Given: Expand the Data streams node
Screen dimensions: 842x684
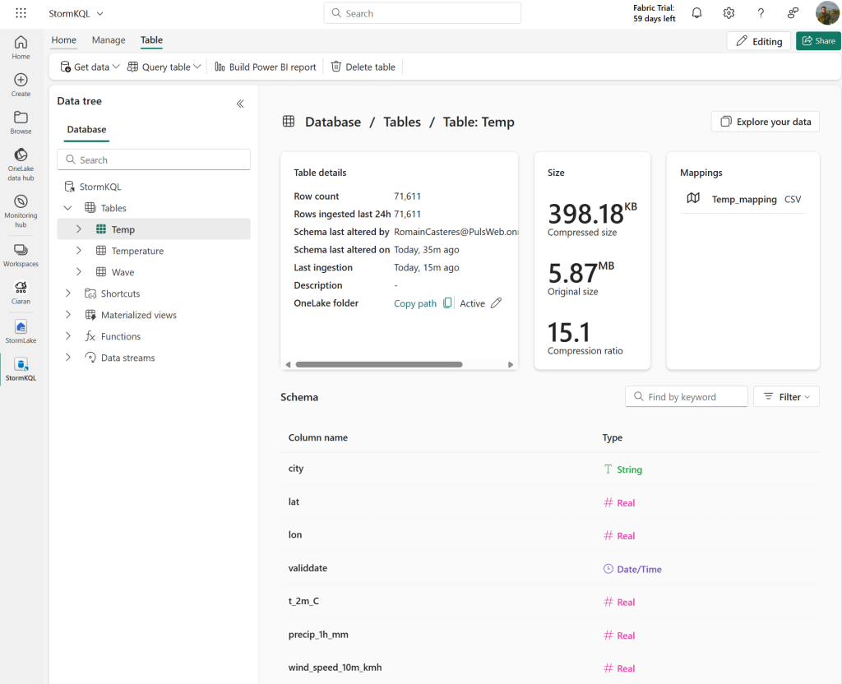Looking at the screenshot, I should pyautogui.click(x=67, y=358).
